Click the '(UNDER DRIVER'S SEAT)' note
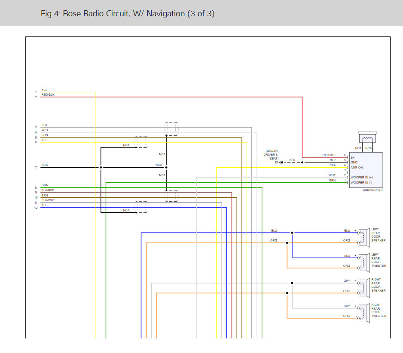This screenshot has height=353, width=403. 271,155
